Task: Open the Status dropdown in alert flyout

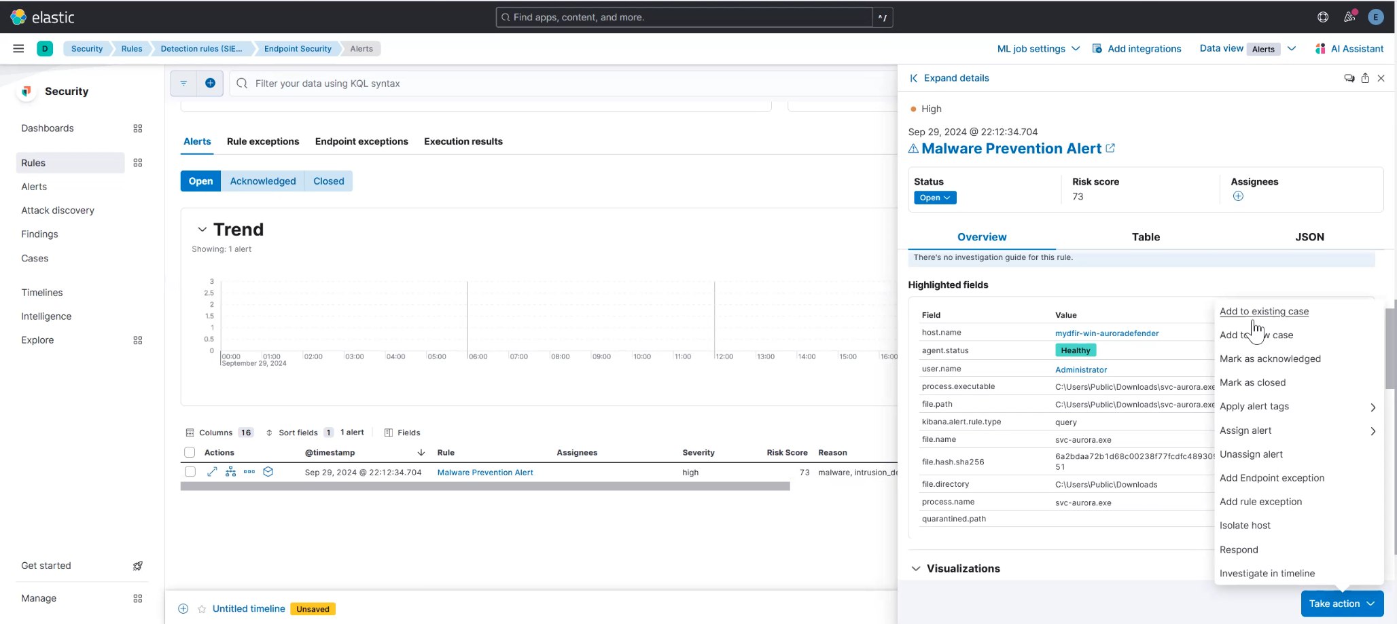Action: 935,198
